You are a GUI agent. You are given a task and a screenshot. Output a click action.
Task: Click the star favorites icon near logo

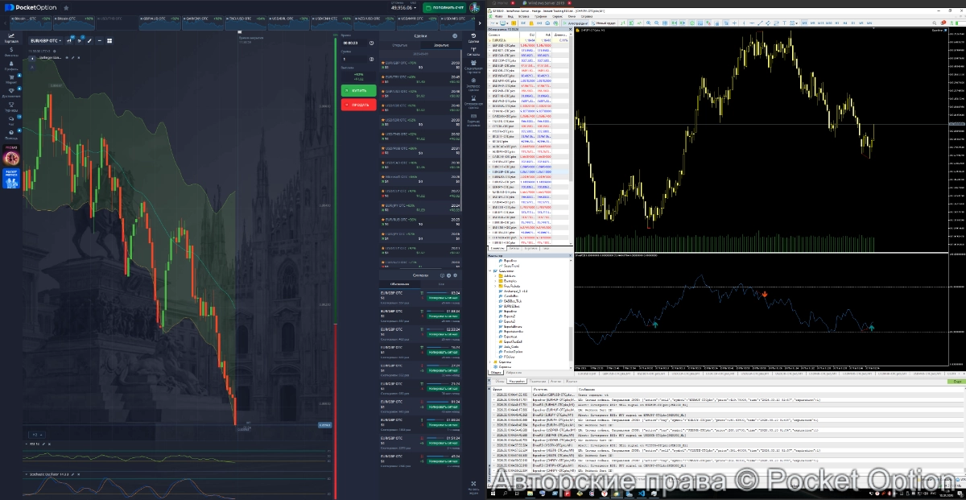click(66, 7)
